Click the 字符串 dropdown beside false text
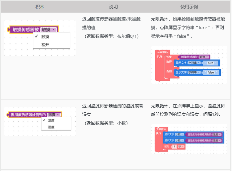The width and height of the screenshot is (232, 171). pos(194,72)
